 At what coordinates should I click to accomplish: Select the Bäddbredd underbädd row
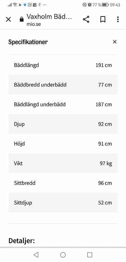tap(63, 85)
